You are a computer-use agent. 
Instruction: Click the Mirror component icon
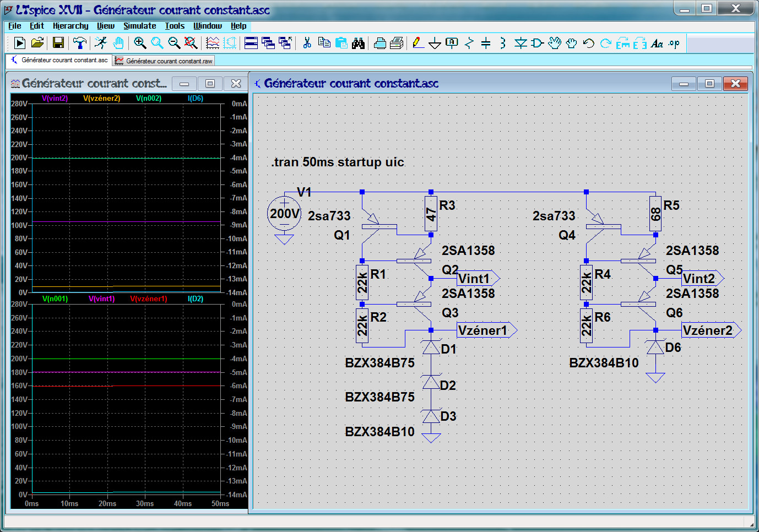coord(640,43)
